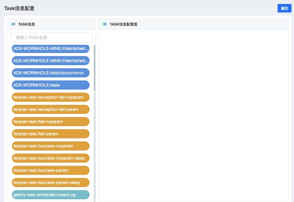Select the fenpian-test:/success-param task

click(x=51, y=171)
